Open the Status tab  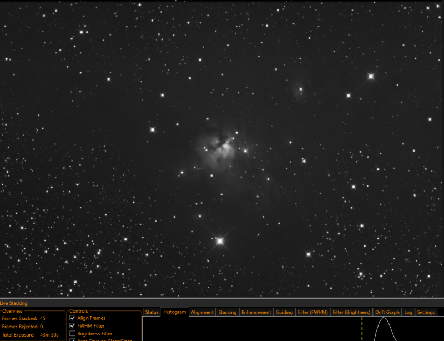[x=152, y=312]
